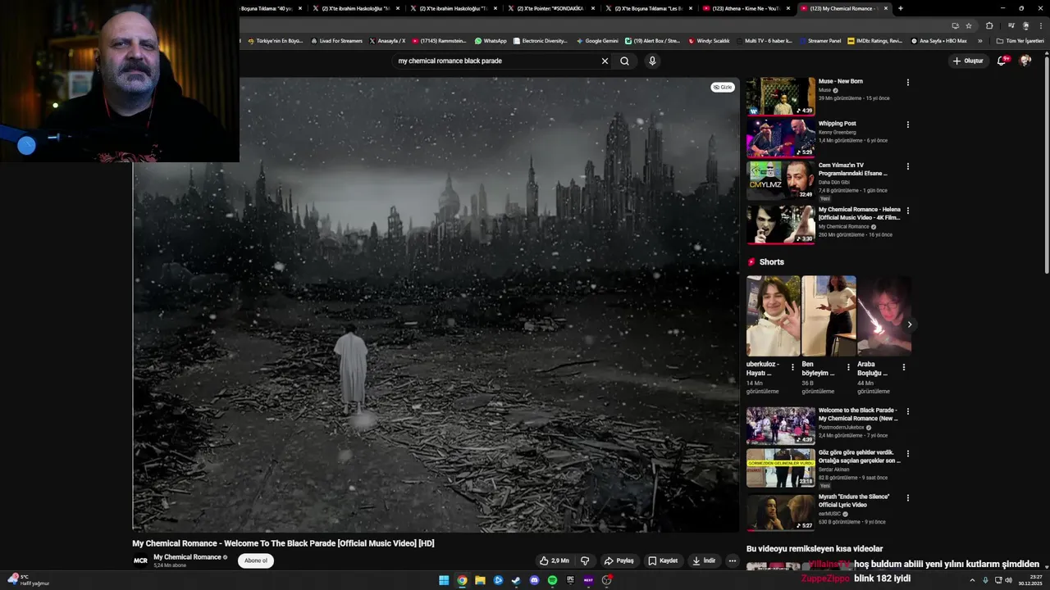Open the Streamer Panel bookmark
This screenshot has width=1050, height=590.
coord(819,41)
